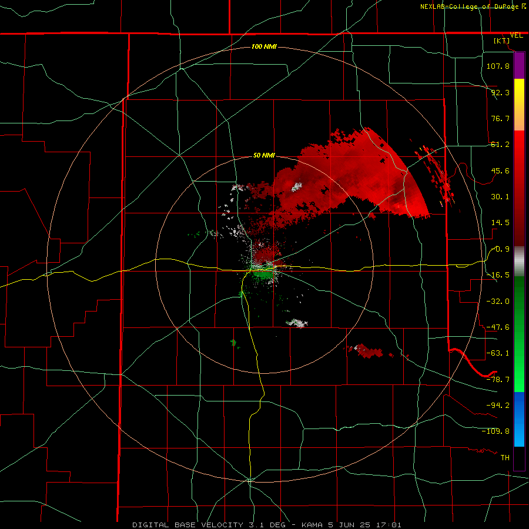Screen dimensions: 529x529
Task: Click the 50 NMI range ring label
Action: [x=264, y=155]
